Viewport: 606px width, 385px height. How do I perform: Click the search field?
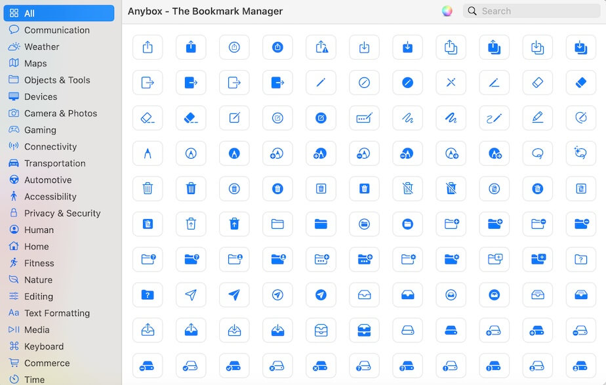pos(531,11)
